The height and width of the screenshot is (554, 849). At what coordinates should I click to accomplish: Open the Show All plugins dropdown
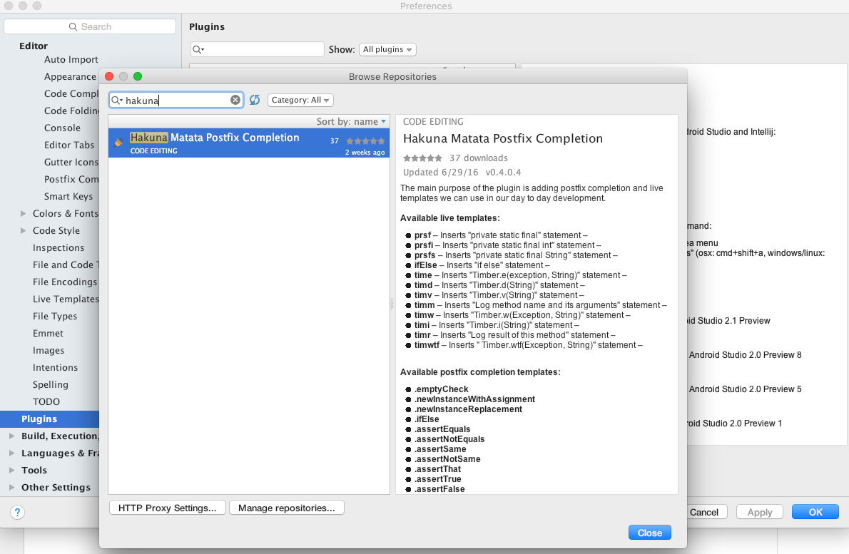pos(387,49)
